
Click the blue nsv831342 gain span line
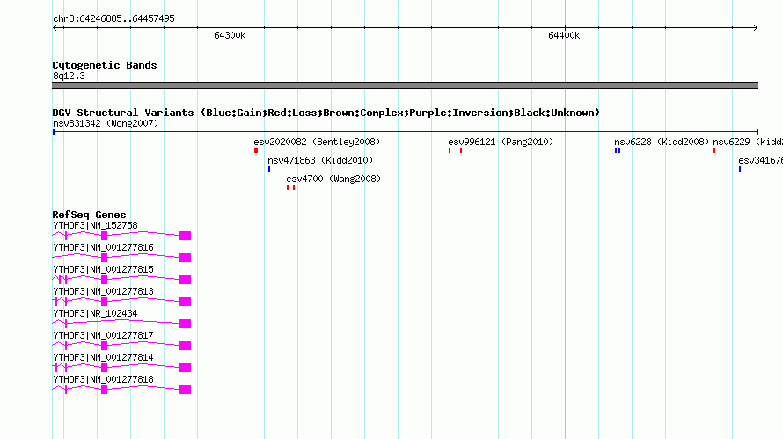coord(405,132)
